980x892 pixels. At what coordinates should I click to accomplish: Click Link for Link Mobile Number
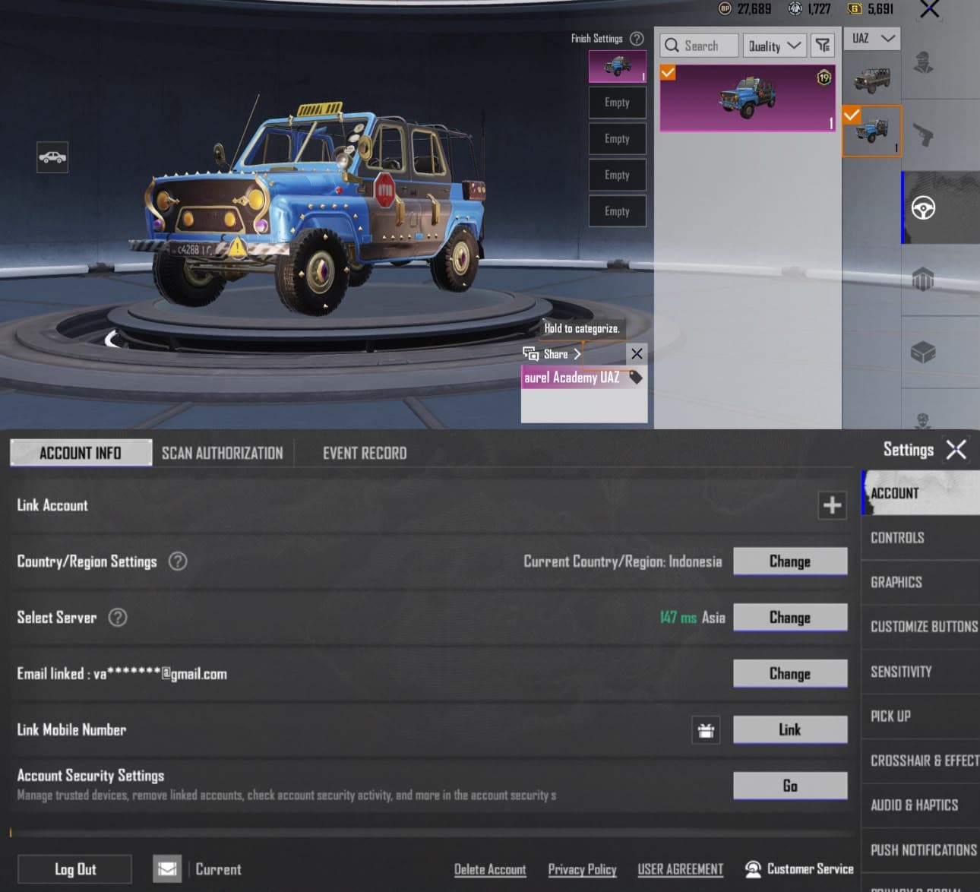pyautogui.click(x=790, y=729)
